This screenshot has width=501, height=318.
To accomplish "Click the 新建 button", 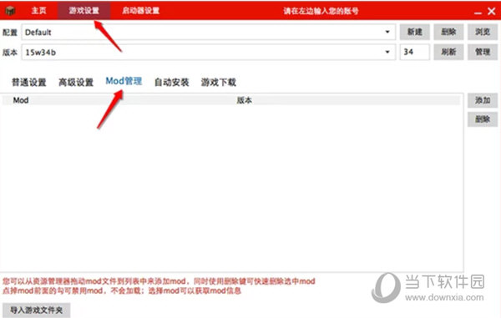I will tap(415, 32).
